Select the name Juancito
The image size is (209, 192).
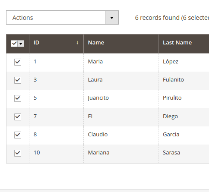click(x=98, y=98)
